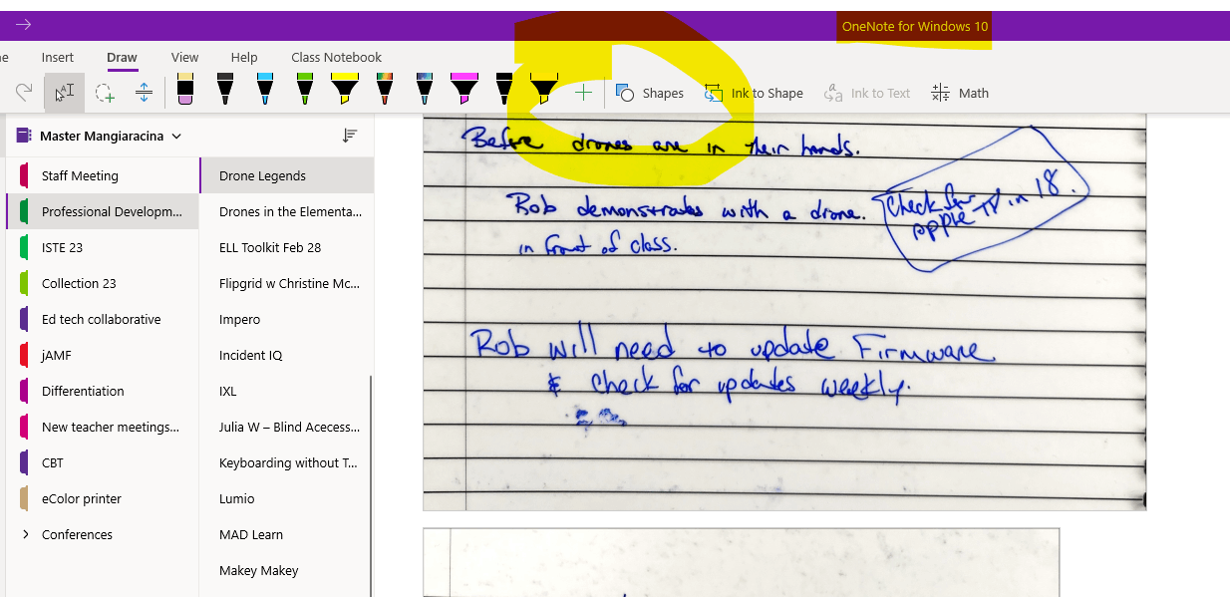Expand the Conferences section group
1230x597 pixels.
pyautogui.click(x=26, y=534)
